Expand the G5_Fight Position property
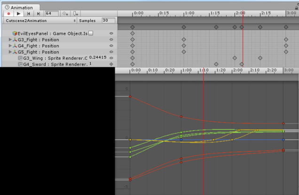 click(10, 52)
